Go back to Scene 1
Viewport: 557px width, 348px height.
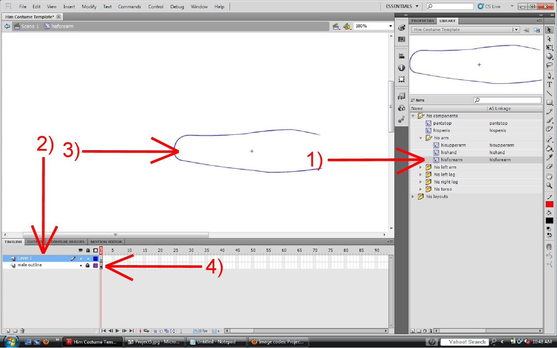(30, 26)
